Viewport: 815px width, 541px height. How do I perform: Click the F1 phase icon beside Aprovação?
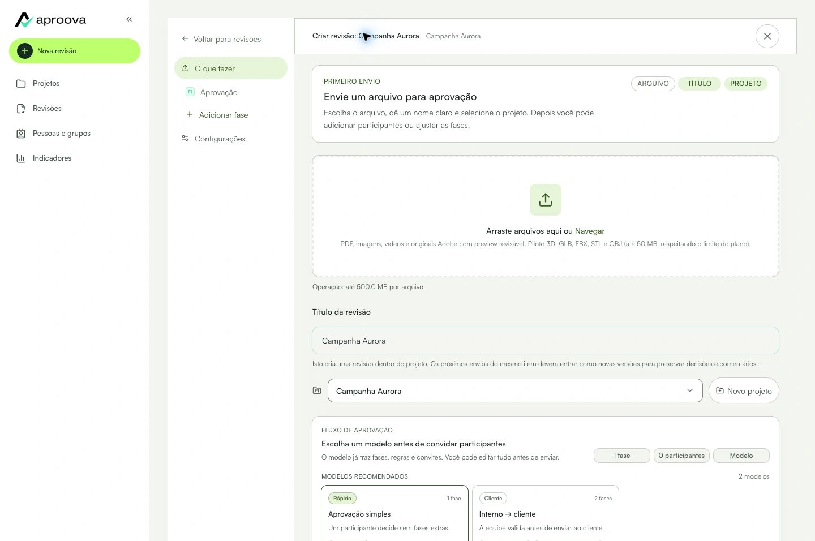pos(190,92)
